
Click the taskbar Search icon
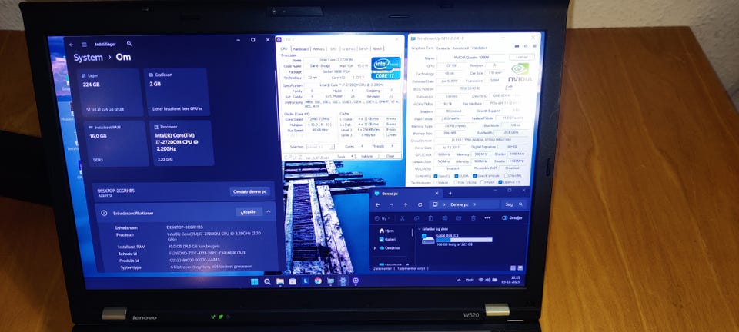[267, 282]
